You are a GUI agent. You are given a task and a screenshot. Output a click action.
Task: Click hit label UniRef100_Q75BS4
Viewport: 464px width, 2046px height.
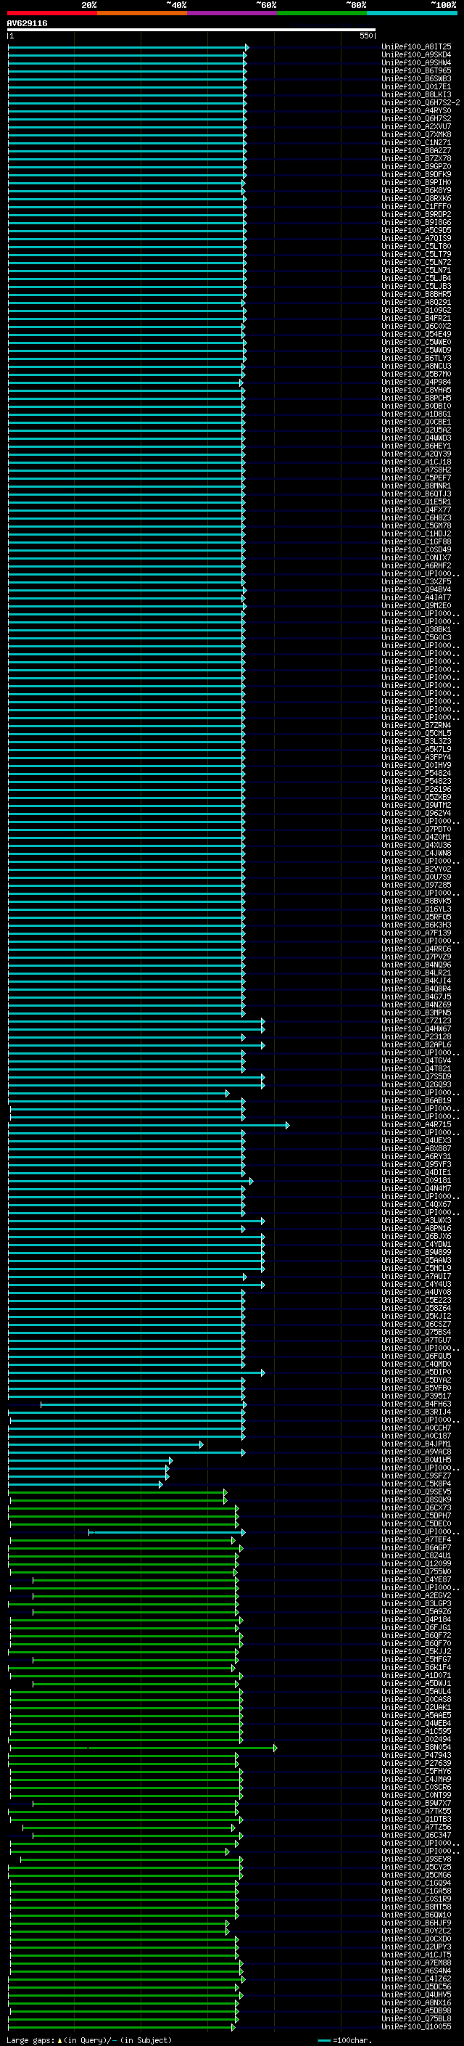(416, 1332)
